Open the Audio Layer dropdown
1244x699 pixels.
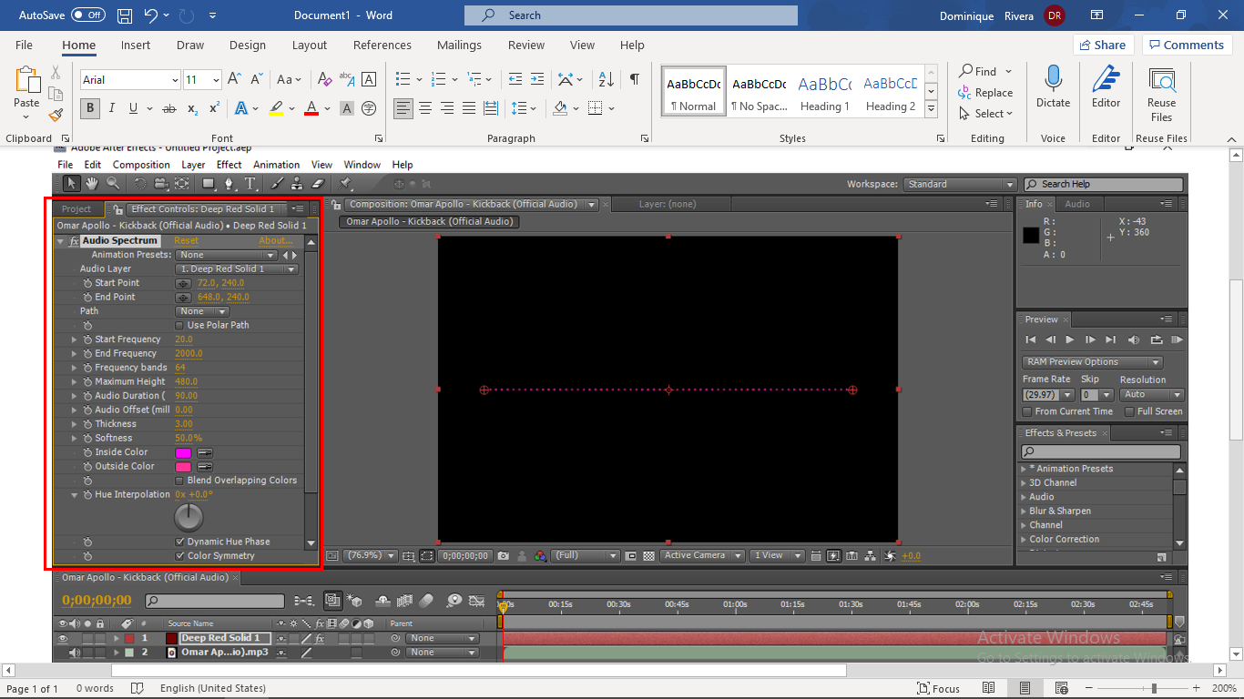(237, 269)
